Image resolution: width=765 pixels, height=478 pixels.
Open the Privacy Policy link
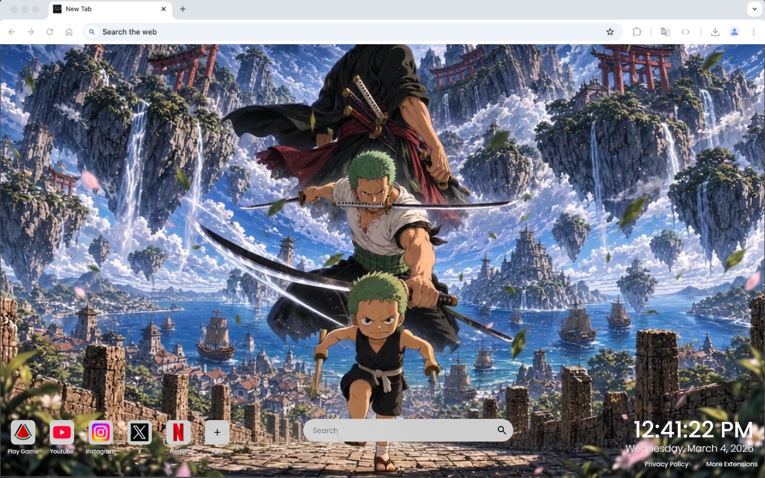click(x=666, y=464)
